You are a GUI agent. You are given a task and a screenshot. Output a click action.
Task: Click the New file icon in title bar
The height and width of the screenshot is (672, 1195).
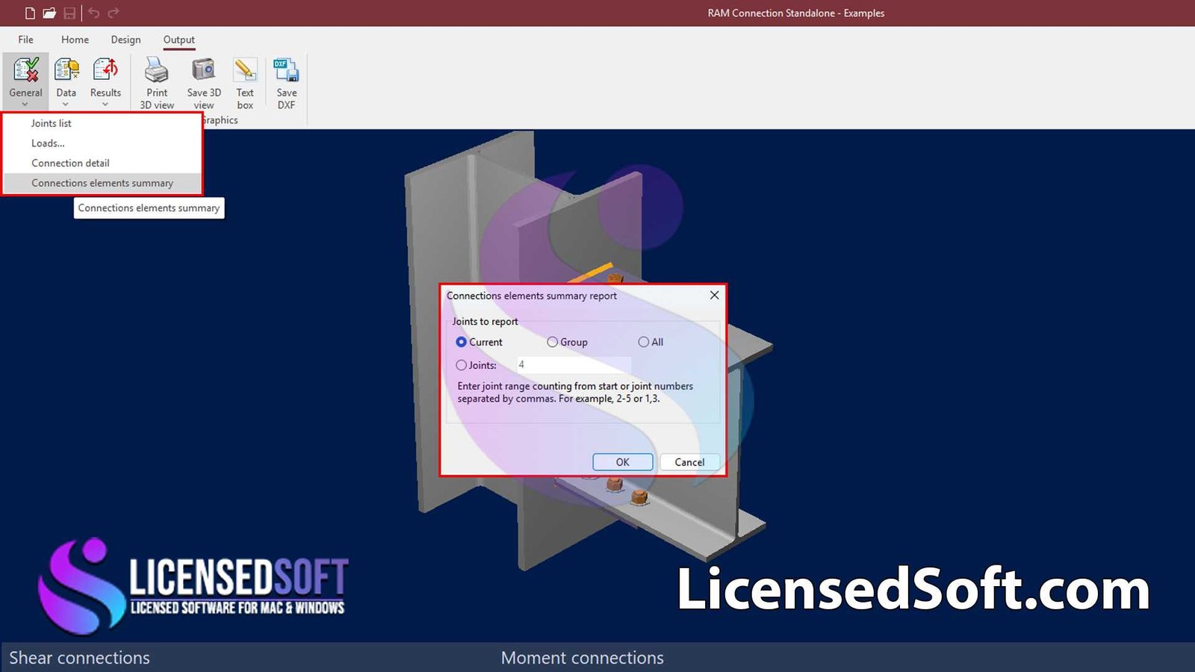tap(30, 13)
